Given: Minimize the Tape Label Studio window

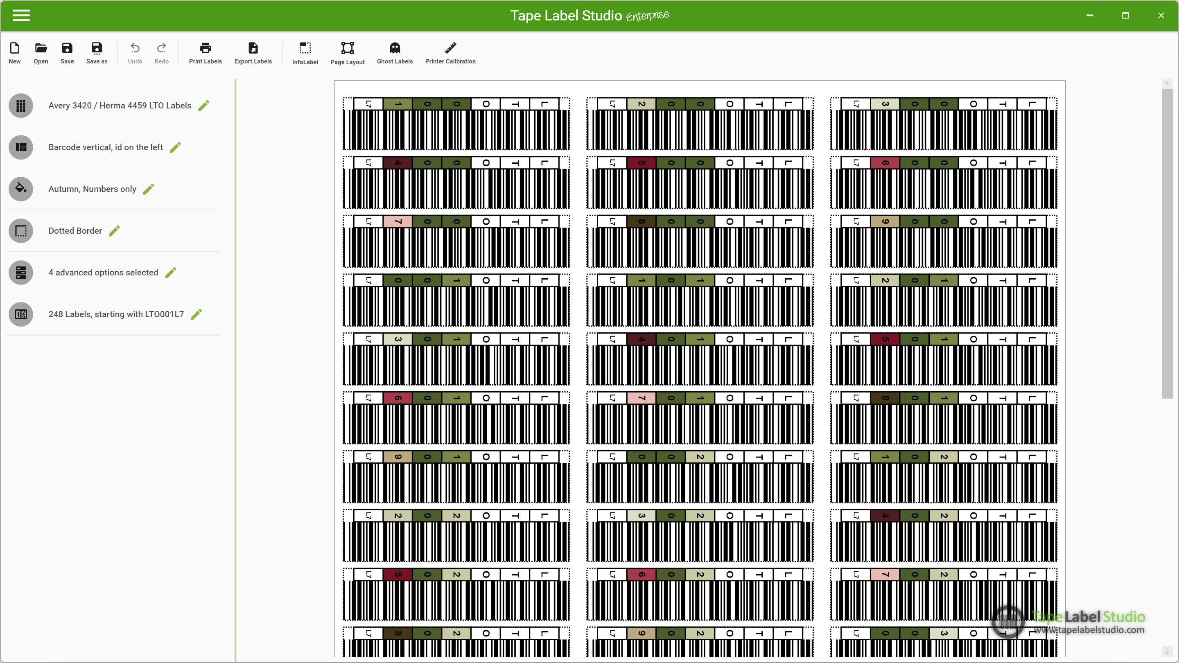Looking at the screenshot, I should pyautogui.click(x=1090, y=16).
